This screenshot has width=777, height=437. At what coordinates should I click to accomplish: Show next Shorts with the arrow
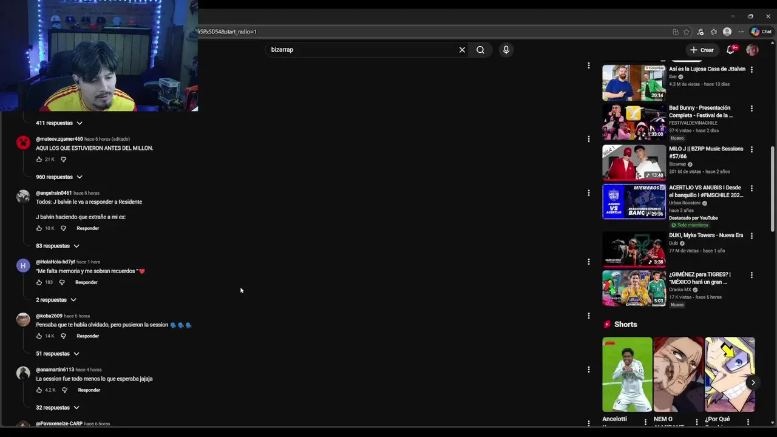click(x=753, y=382)
